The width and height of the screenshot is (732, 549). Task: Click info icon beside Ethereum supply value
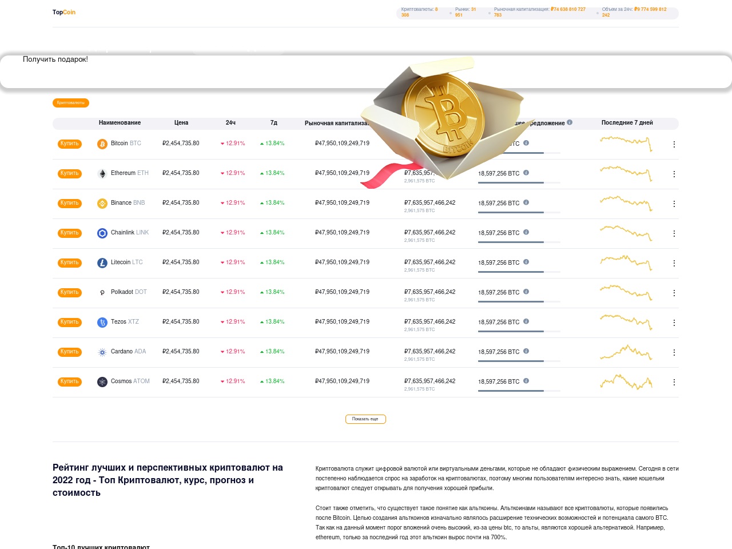tap(526, 173)
